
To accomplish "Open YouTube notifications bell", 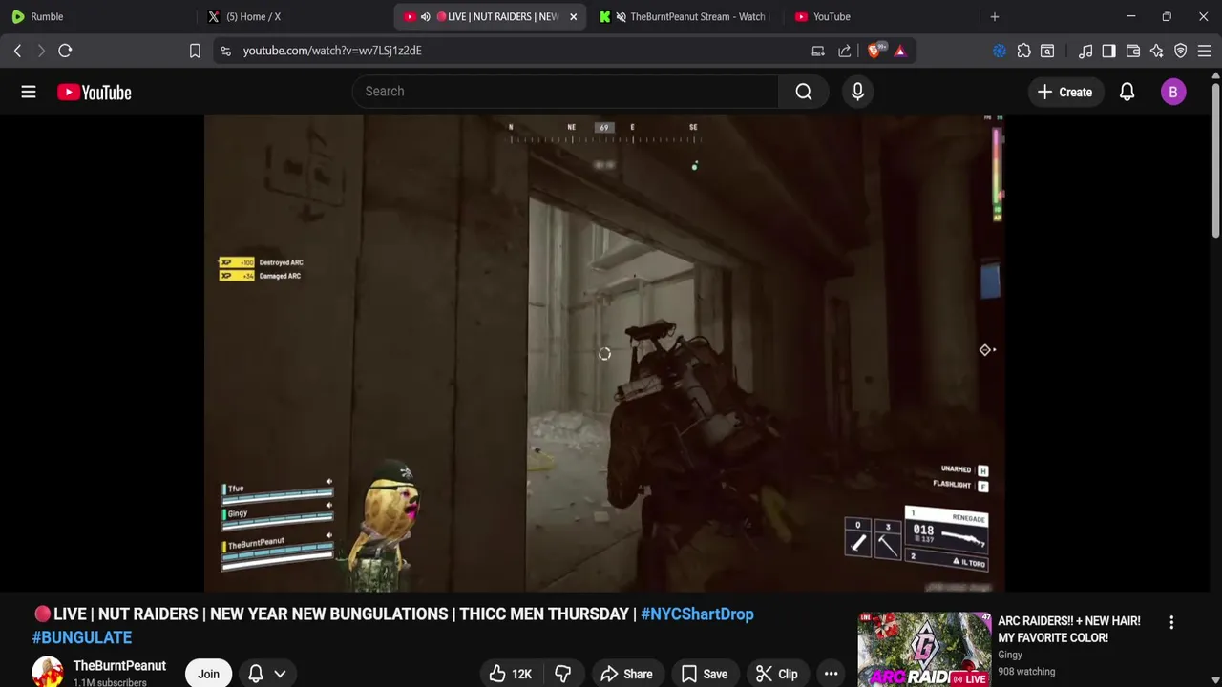I will tap(1127, 92).
